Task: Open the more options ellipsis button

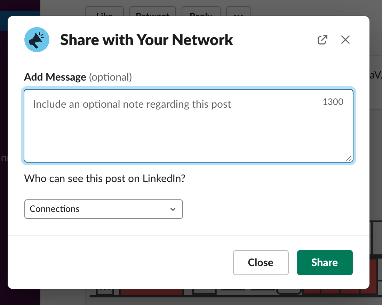Action: tap(239, 11)
